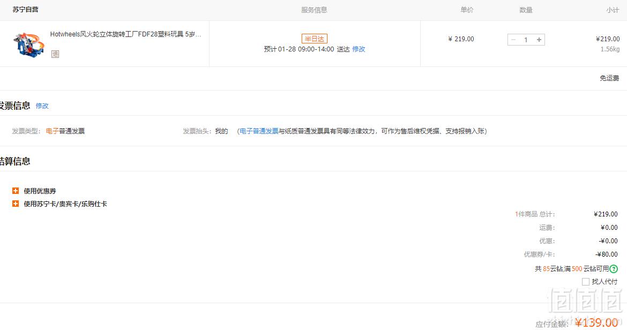The image size is (627, 330).
Task: Click the 发票抬头 我的 value
Action: pos(221,131)
